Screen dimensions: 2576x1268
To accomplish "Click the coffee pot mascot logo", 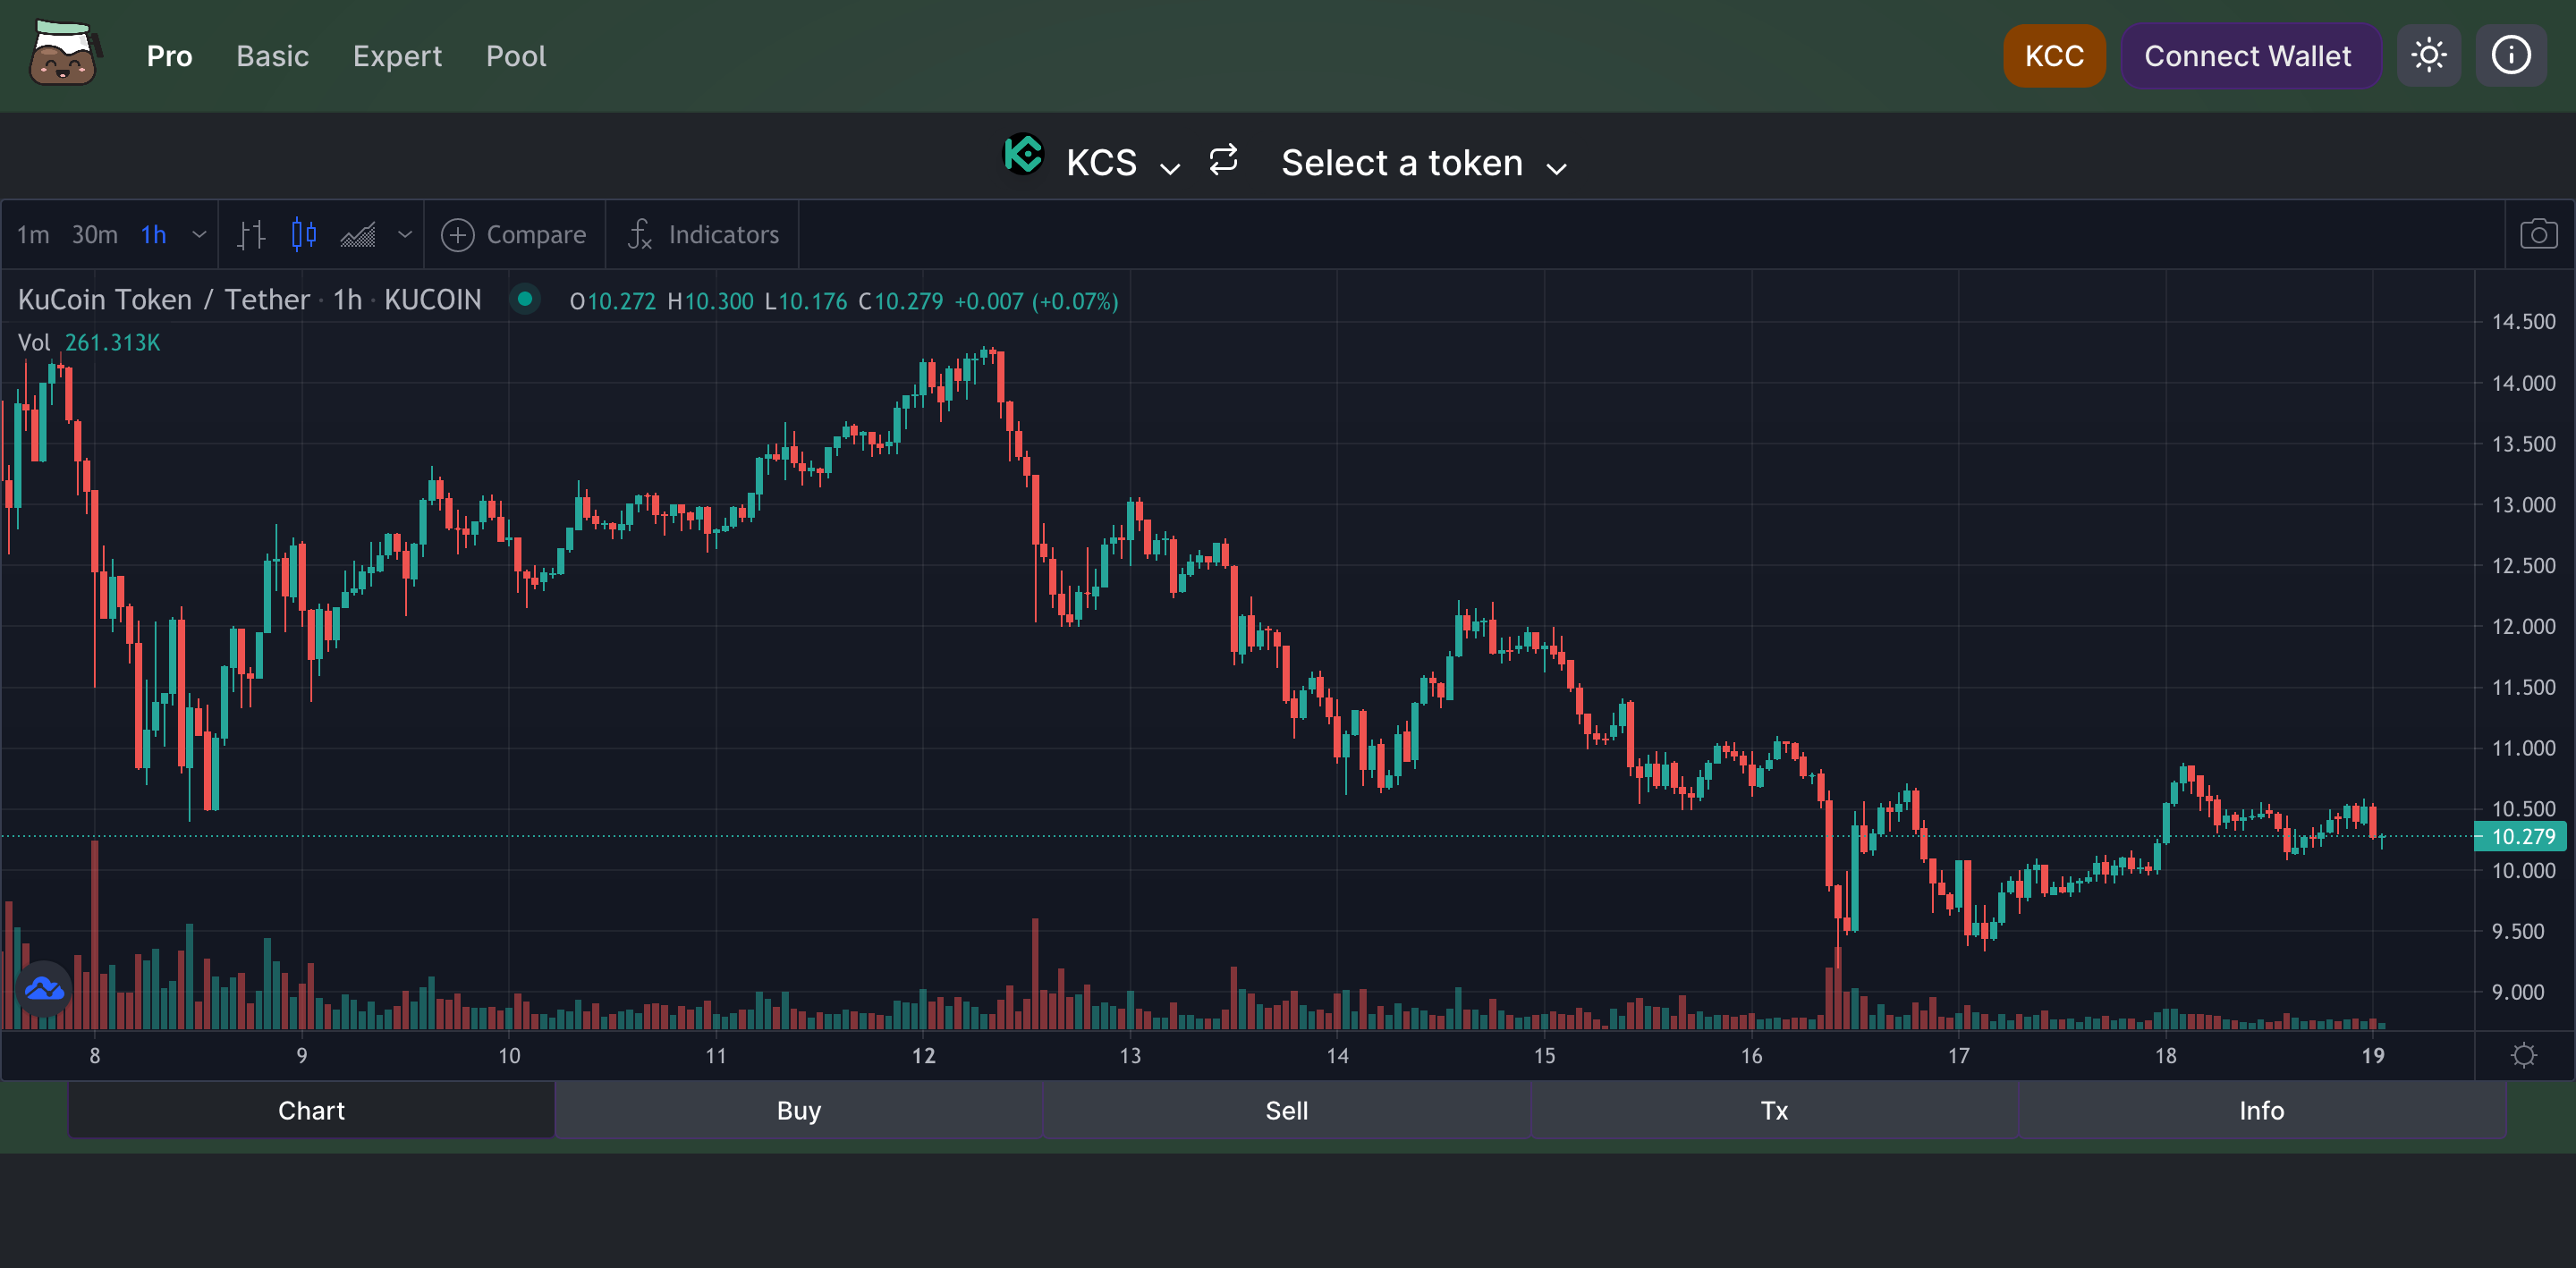I will tap(63, 55).
